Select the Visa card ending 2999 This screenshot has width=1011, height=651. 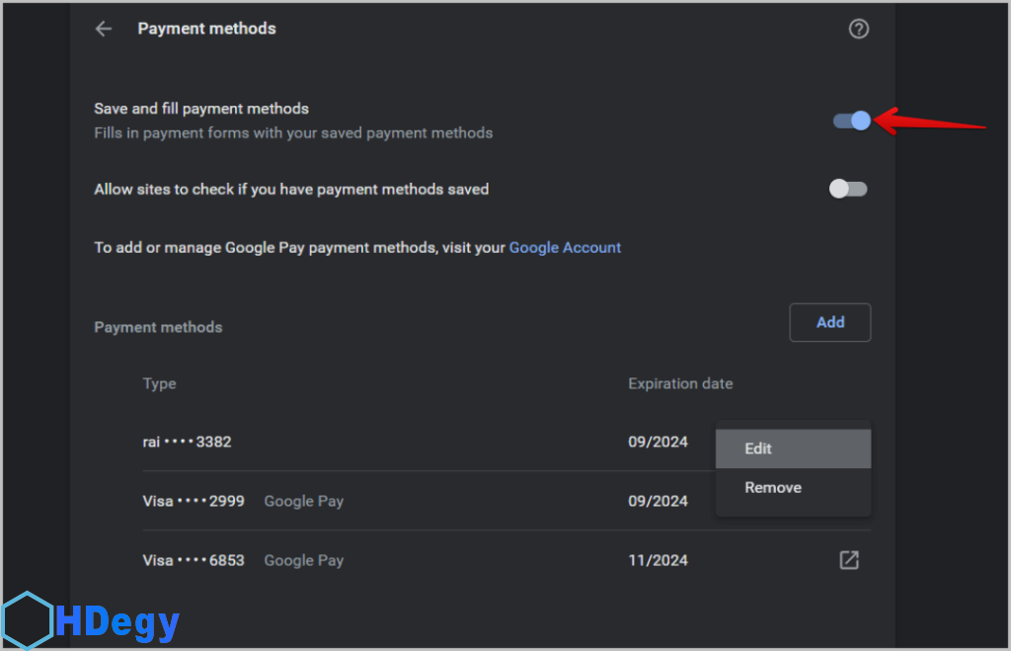[194, 501]
